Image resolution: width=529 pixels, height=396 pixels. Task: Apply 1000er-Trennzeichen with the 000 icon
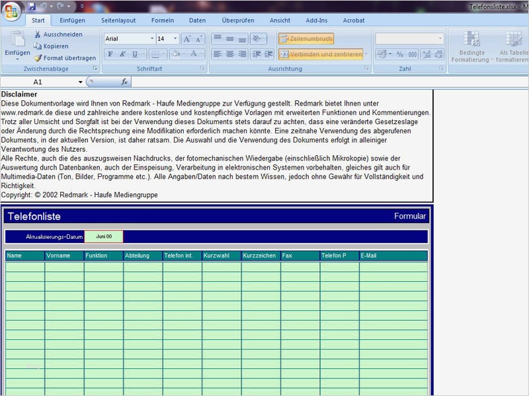pos(413,54)
